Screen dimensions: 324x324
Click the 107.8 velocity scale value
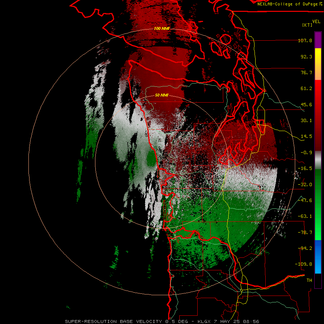(x=305, y=40)
